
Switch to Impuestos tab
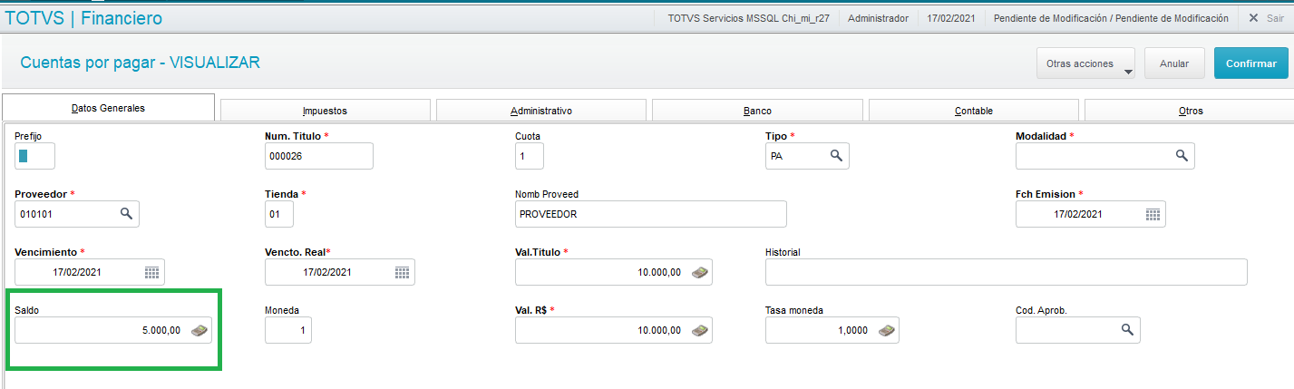tap(325, 111)
